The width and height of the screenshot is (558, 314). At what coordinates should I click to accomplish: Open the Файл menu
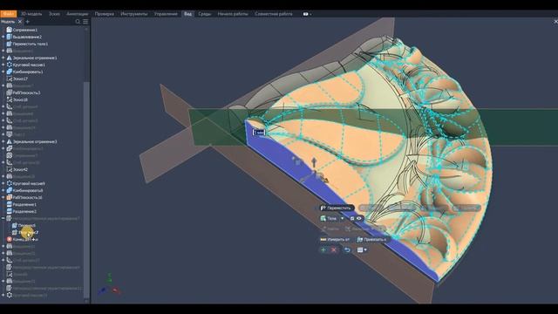click(x=8, y=14)
